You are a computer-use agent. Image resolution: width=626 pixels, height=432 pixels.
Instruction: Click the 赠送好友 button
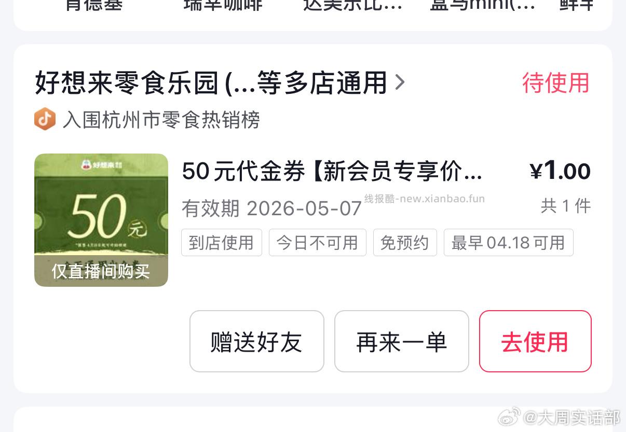[257, 341]
